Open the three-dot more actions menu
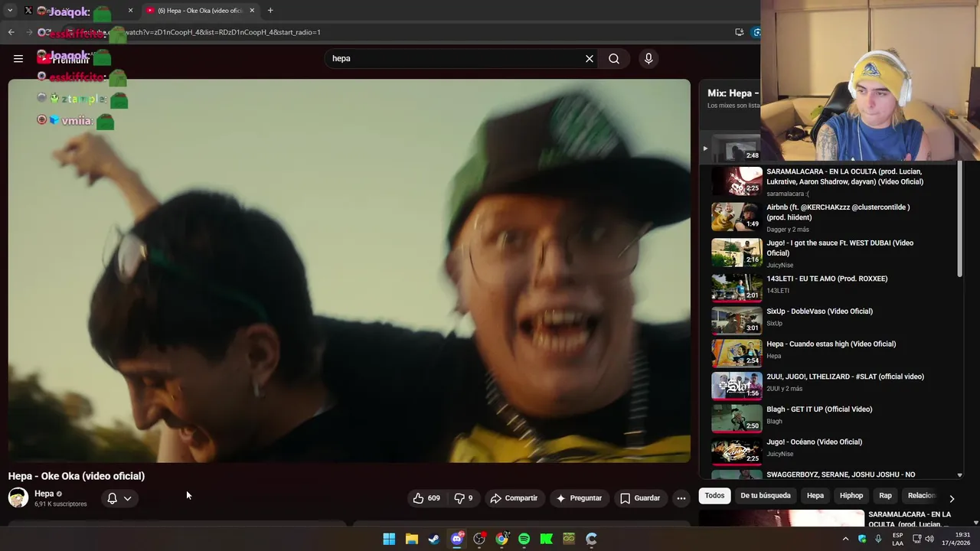The width and height of the screenshot is (980, 551). coord(681,498)
